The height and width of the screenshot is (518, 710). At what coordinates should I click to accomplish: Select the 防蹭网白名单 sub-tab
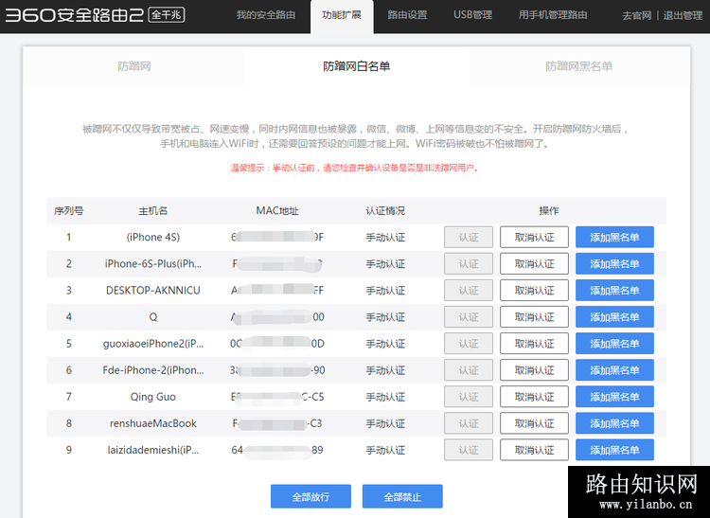click(356, 66)
